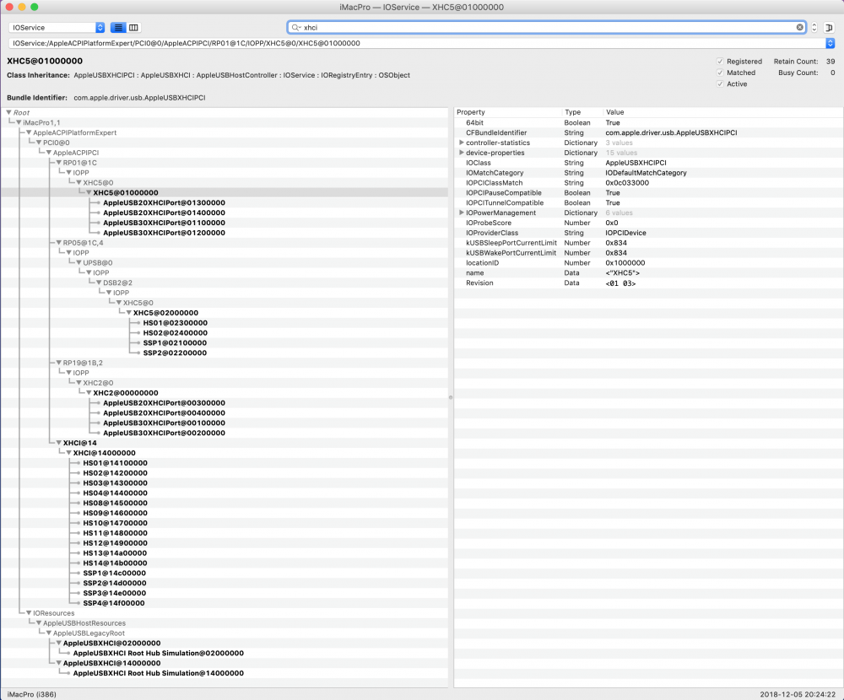
Task: Select AppleUSB30XHCIPort@01200000
Action: tap(165, 233)
